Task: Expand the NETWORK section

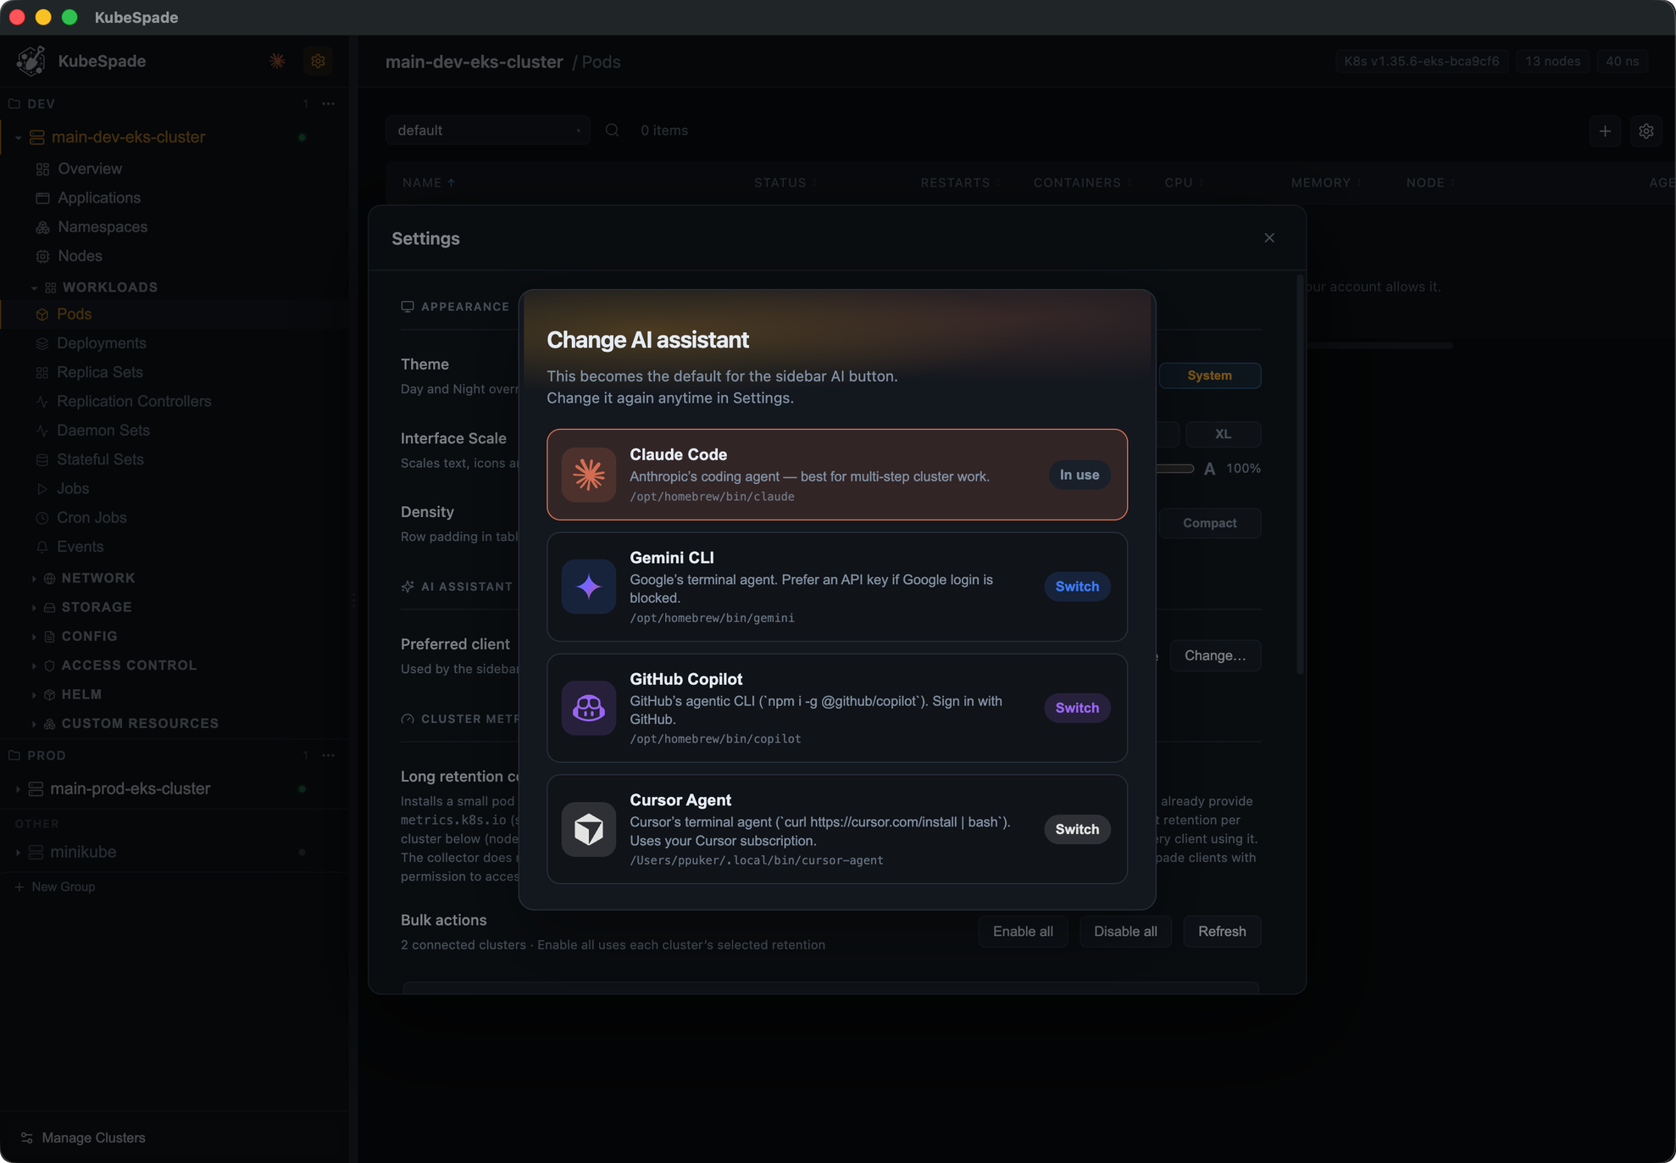Action: point(34,579)
